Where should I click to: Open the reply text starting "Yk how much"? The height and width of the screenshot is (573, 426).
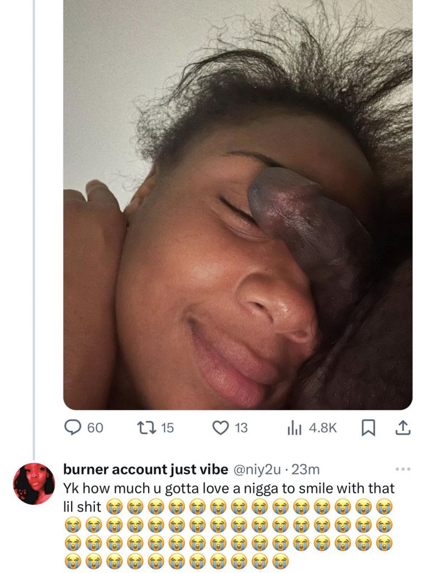pyautogui.click(x=229, y=488)
